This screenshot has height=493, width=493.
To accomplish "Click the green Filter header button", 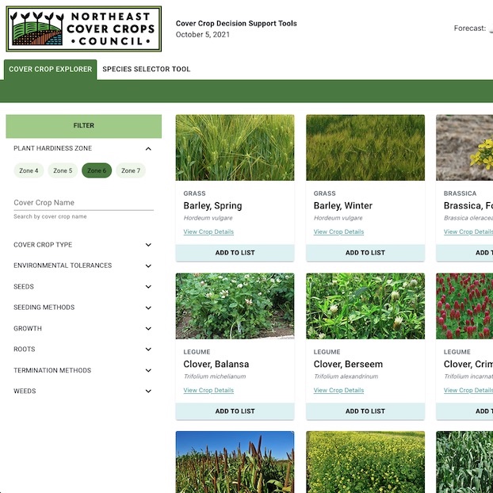I will 84,126.
